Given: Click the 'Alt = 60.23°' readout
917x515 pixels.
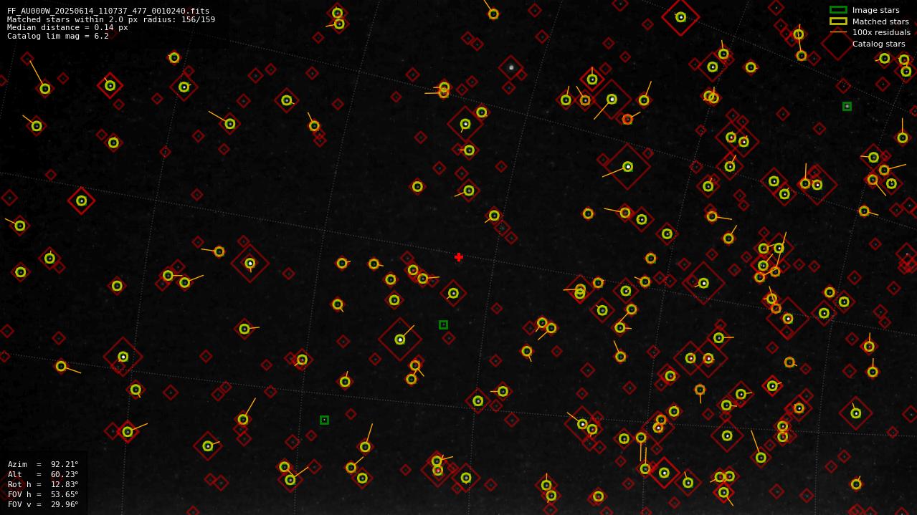Looking at the screenshot, I should [43, 474].
